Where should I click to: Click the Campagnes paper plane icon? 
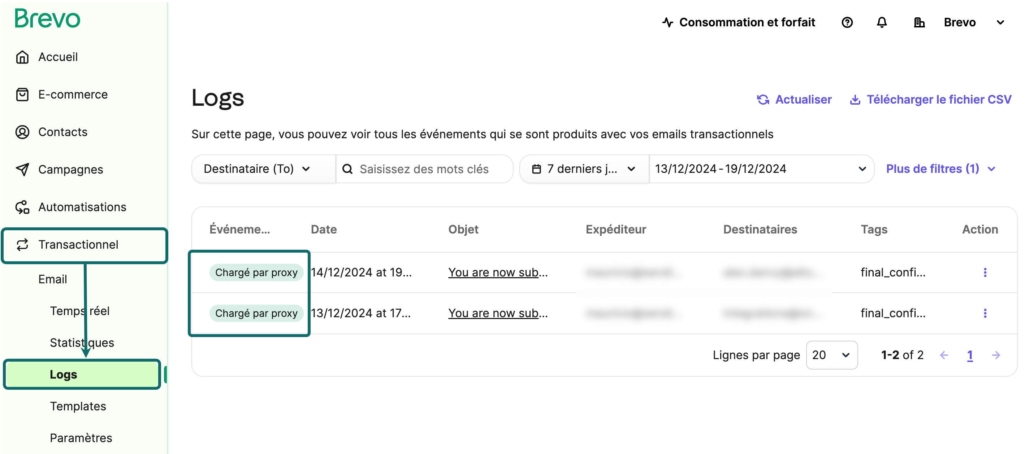(22, 169)
